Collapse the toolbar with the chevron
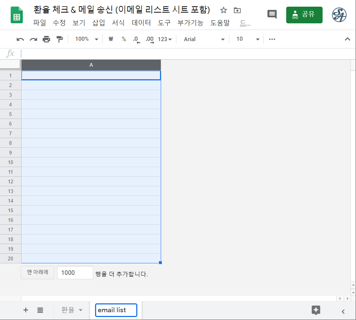This screenshot has width=356, height=320. tap(347, 39)
